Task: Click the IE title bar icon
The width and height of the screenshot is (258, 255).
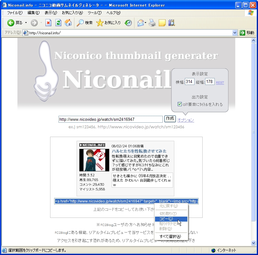Action: click(4, 5)
